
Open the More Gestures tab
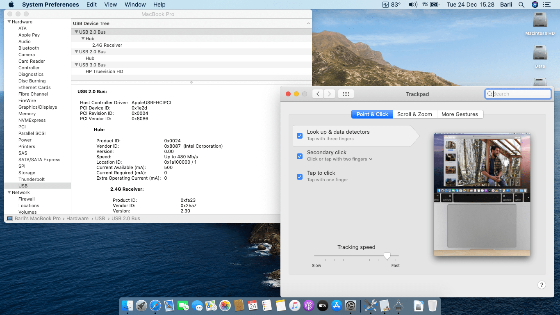pos(460,114)
